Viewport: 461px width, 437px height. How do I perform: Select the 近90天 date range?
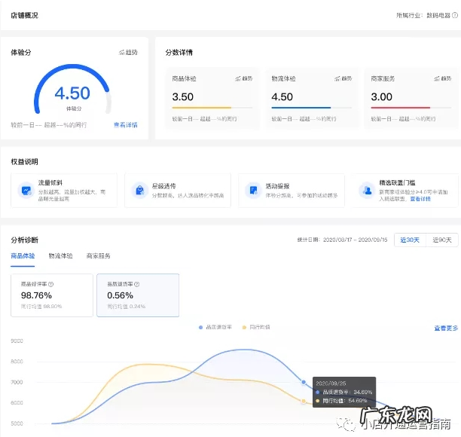point(442,240)
